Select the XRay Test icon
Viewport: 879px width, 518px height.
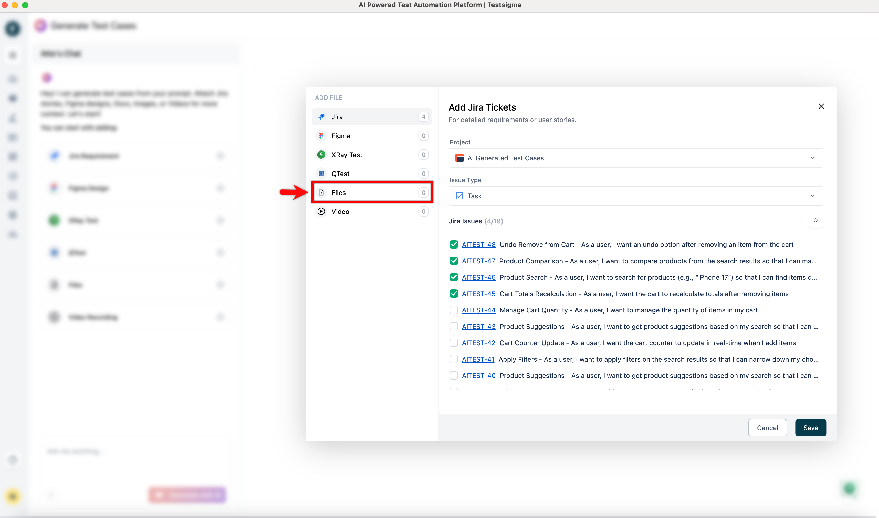point(321,155)
